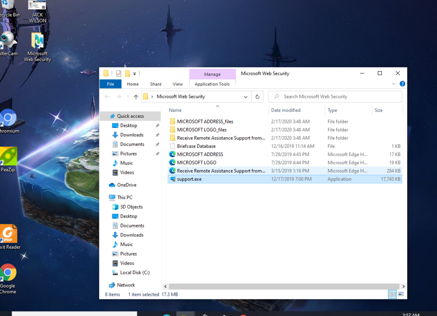Select the MICROSOFT ADDRESS Edge HTML file
Image resolution: width=437 pixels, height=316 pixels.
coord(285,154)
